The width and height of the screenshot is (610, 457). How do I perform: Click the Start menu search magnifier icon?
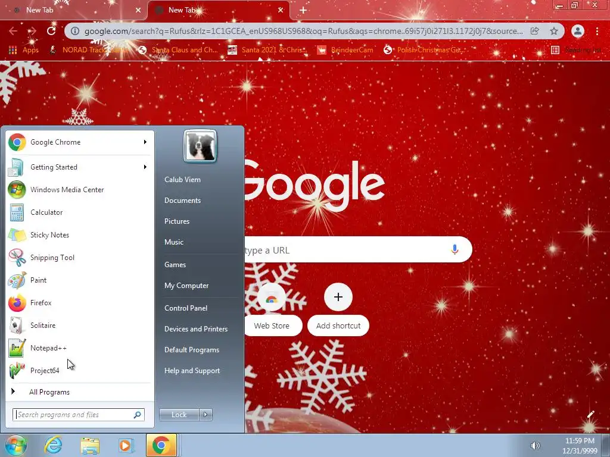(138, 415)
